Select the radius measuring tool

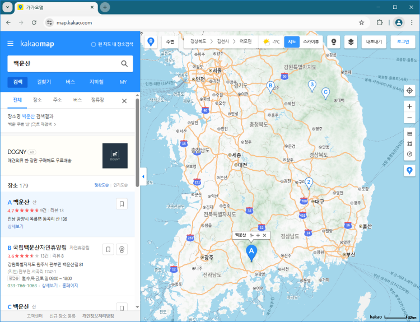[409, 154]
